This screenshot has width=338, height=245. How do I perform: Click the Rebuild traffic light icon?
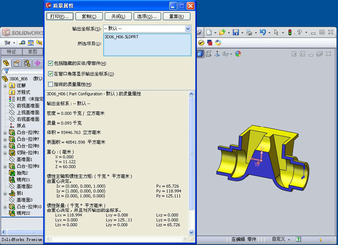click(290, 33)
